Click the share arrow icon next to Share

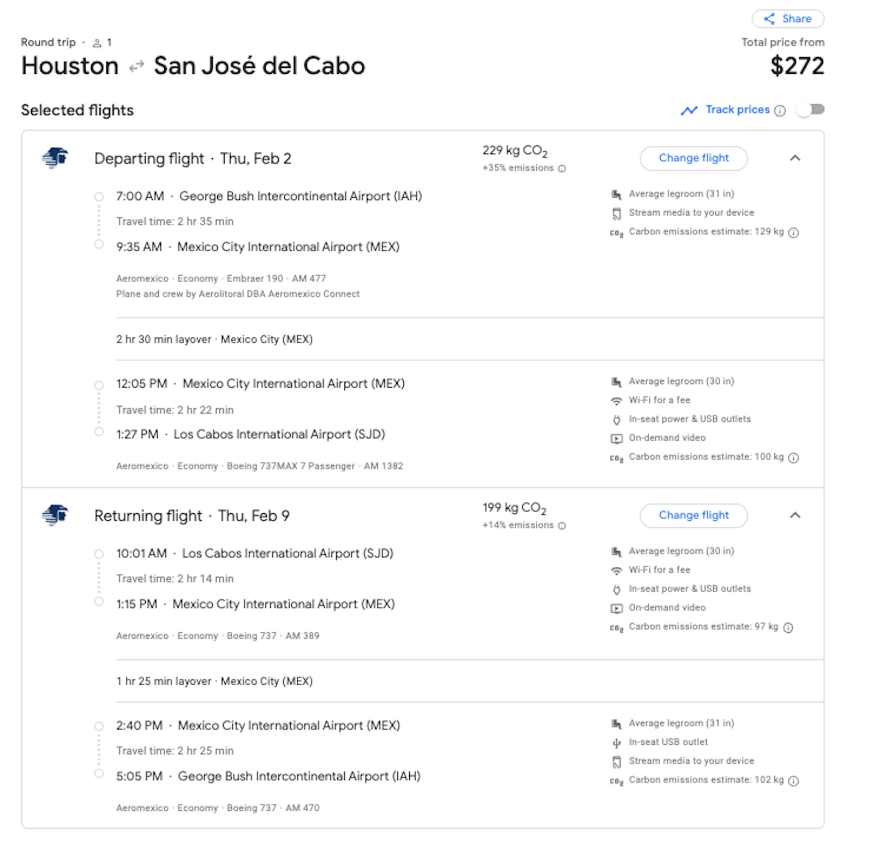click(769, 19)
